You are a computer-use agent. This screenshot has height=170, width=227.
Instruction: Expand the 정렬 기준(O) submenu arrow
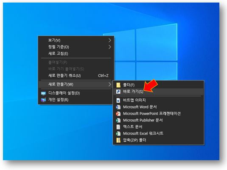[x=110, y=47]
